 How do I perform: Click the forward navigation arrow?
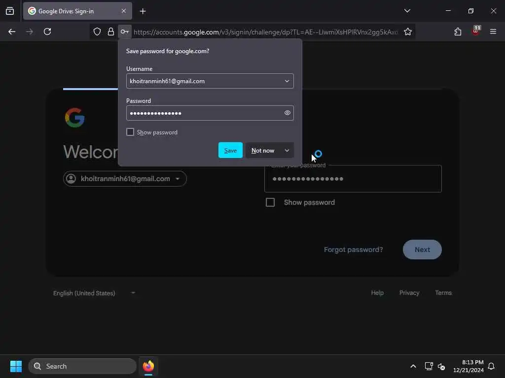tap(30, 31)
